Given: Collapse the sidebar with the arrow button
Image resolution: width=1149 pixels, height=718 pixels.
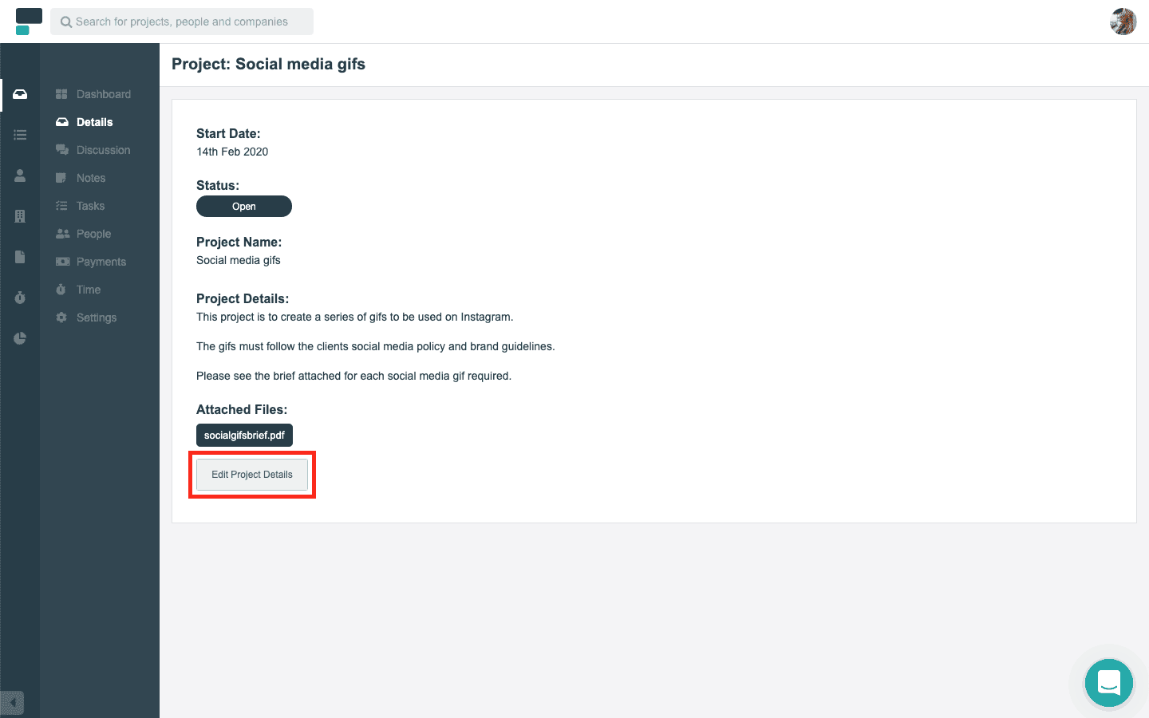Looking at the screenshot, I should (x=12, y=703).
